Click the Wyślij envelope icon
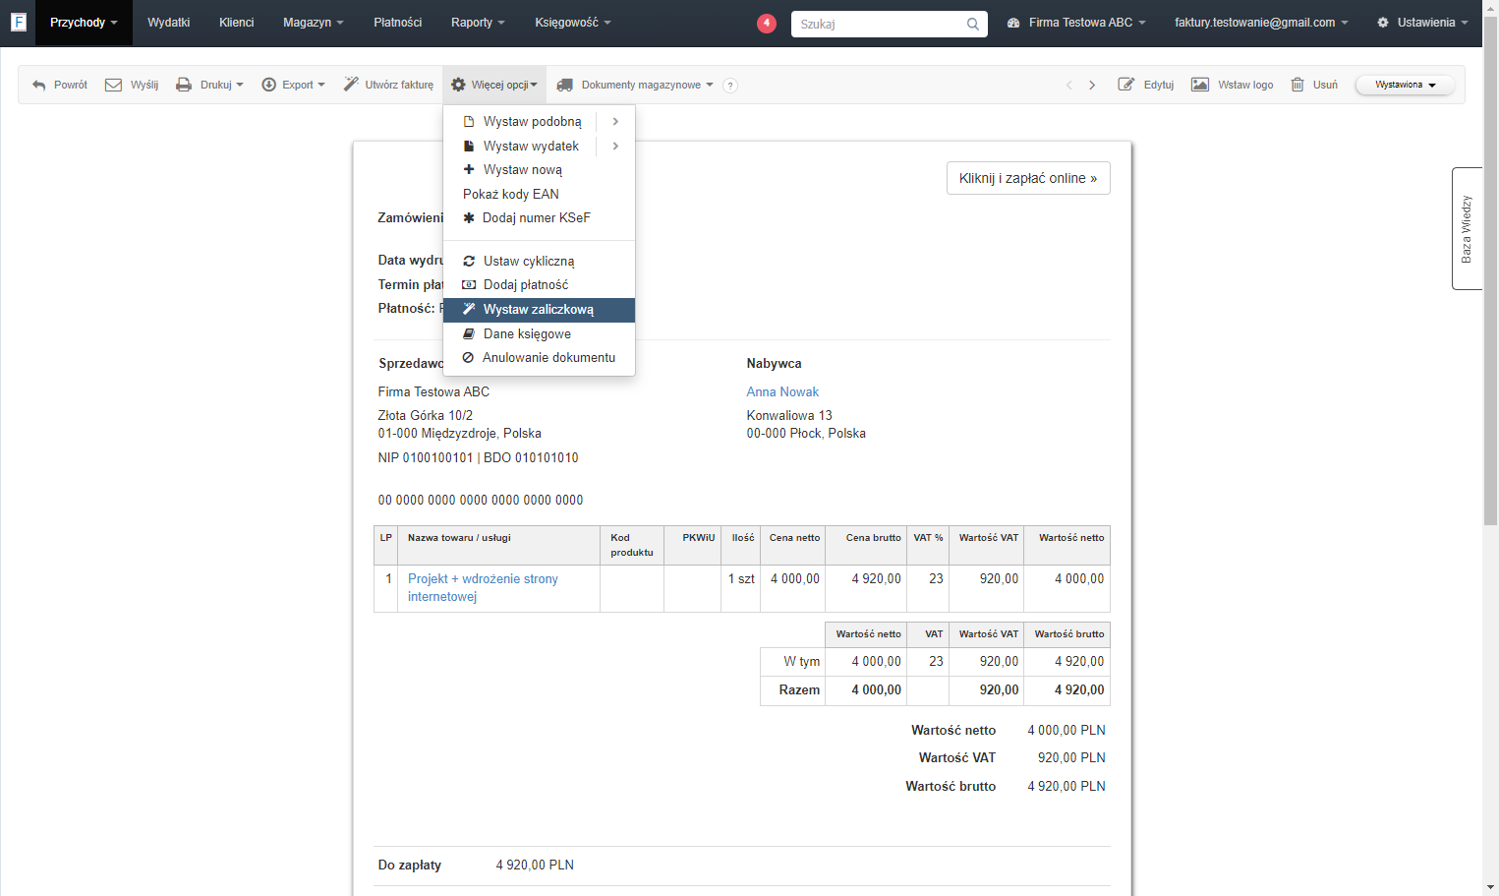This screenshot has height=896, width=1499. [x=114, y=86]
